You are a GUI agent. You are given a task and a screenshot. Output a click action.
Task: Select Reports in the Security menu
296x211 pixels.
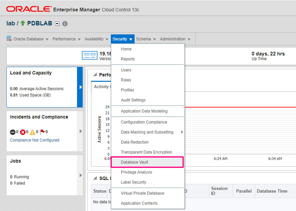(148, 59)
